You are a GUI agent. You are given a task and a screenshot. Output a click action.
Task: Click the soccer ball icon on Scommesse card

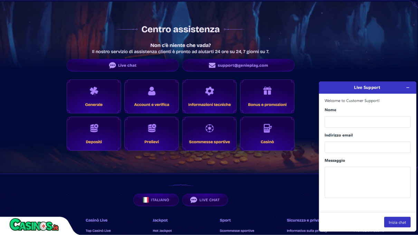point(209,128)
